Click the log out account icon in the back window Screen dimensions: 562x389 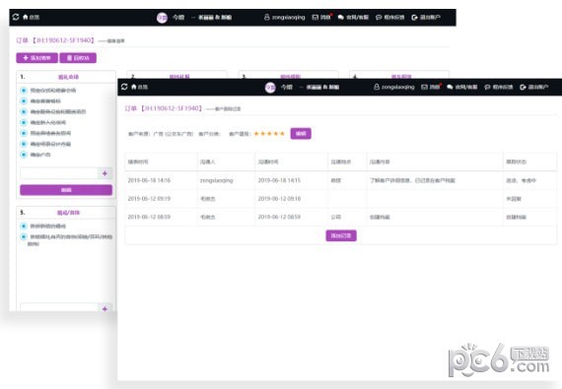click(426, 17)
